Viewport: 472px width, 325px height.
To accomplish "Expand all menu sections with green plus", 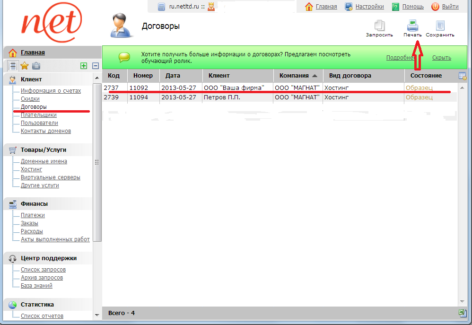I will (84, 66).
